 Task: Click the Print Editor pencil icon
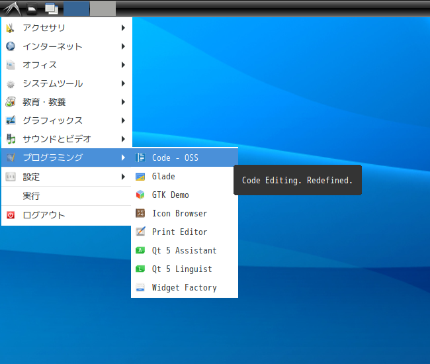click(140, 232)
